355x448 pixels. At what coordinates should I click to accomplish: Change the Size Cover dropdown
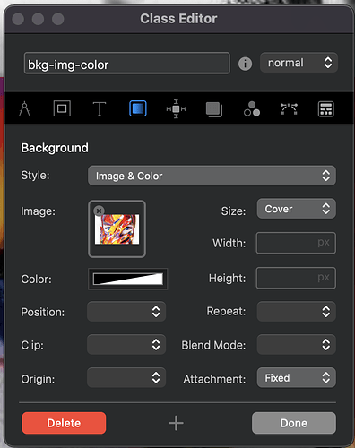[297, 209]
